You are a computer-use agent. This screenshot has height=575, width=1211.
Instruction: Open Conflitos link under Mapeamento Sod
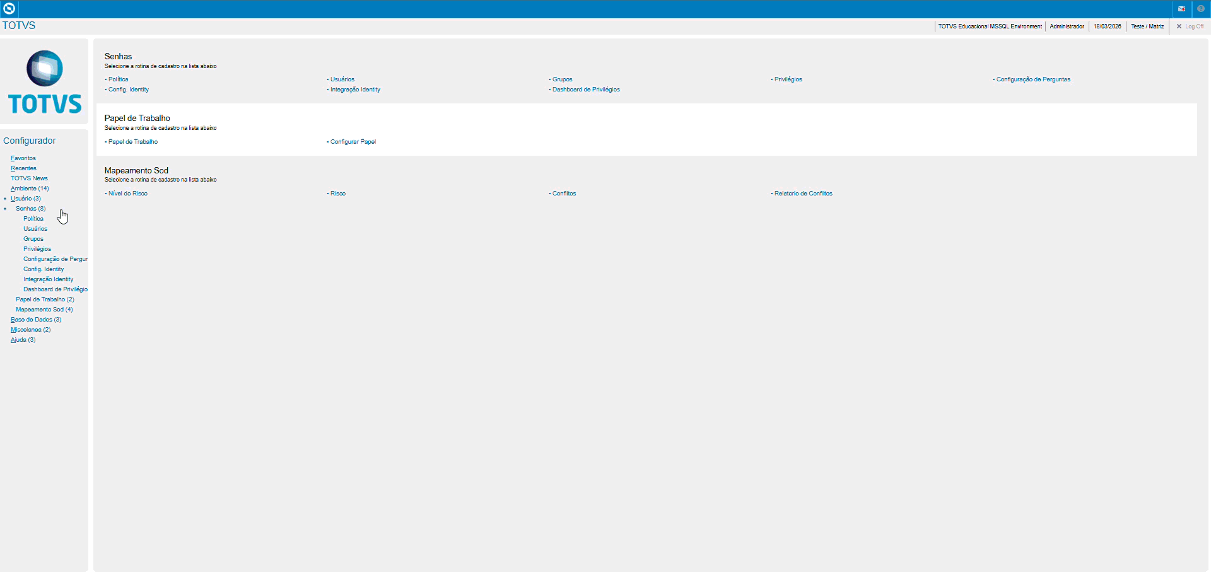[x=565, y=194]
